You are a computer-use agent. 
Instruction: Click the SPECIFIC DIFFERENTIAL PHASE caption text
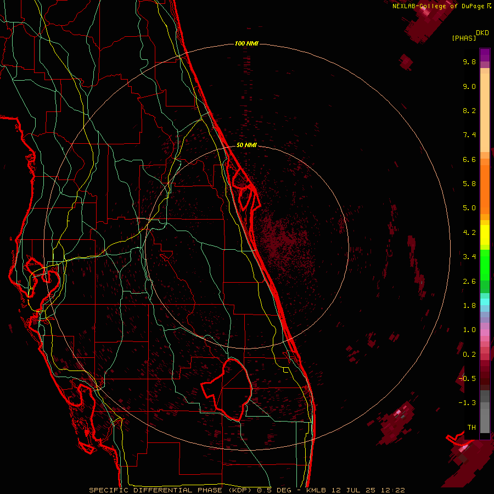click(157, 490)
